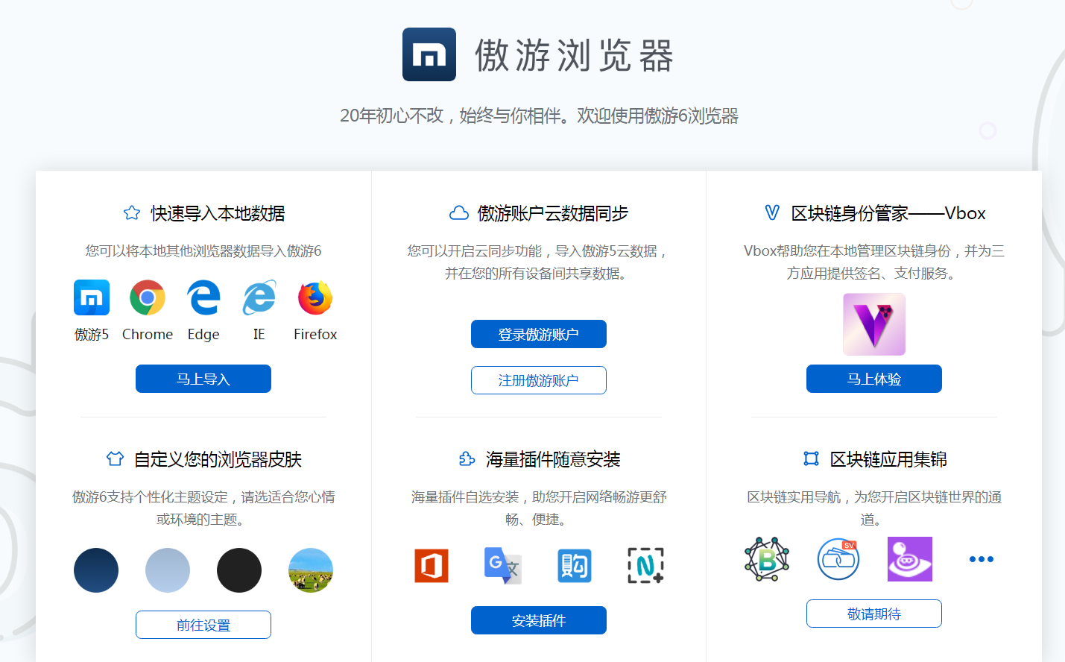Click the 马上导入 button
The image size is (1065, 662).
[203, 379]
